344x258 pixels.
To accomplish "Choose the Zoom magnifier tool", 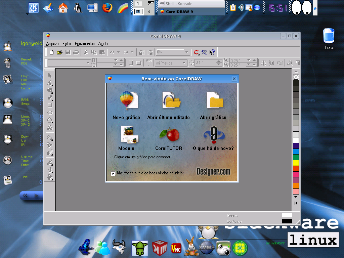I will coord(50,90).
